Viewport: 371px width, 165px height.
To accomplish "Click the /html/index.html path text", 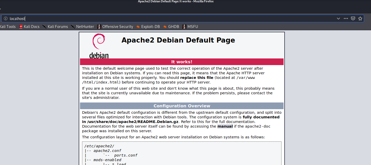I will tap(101, 82).
